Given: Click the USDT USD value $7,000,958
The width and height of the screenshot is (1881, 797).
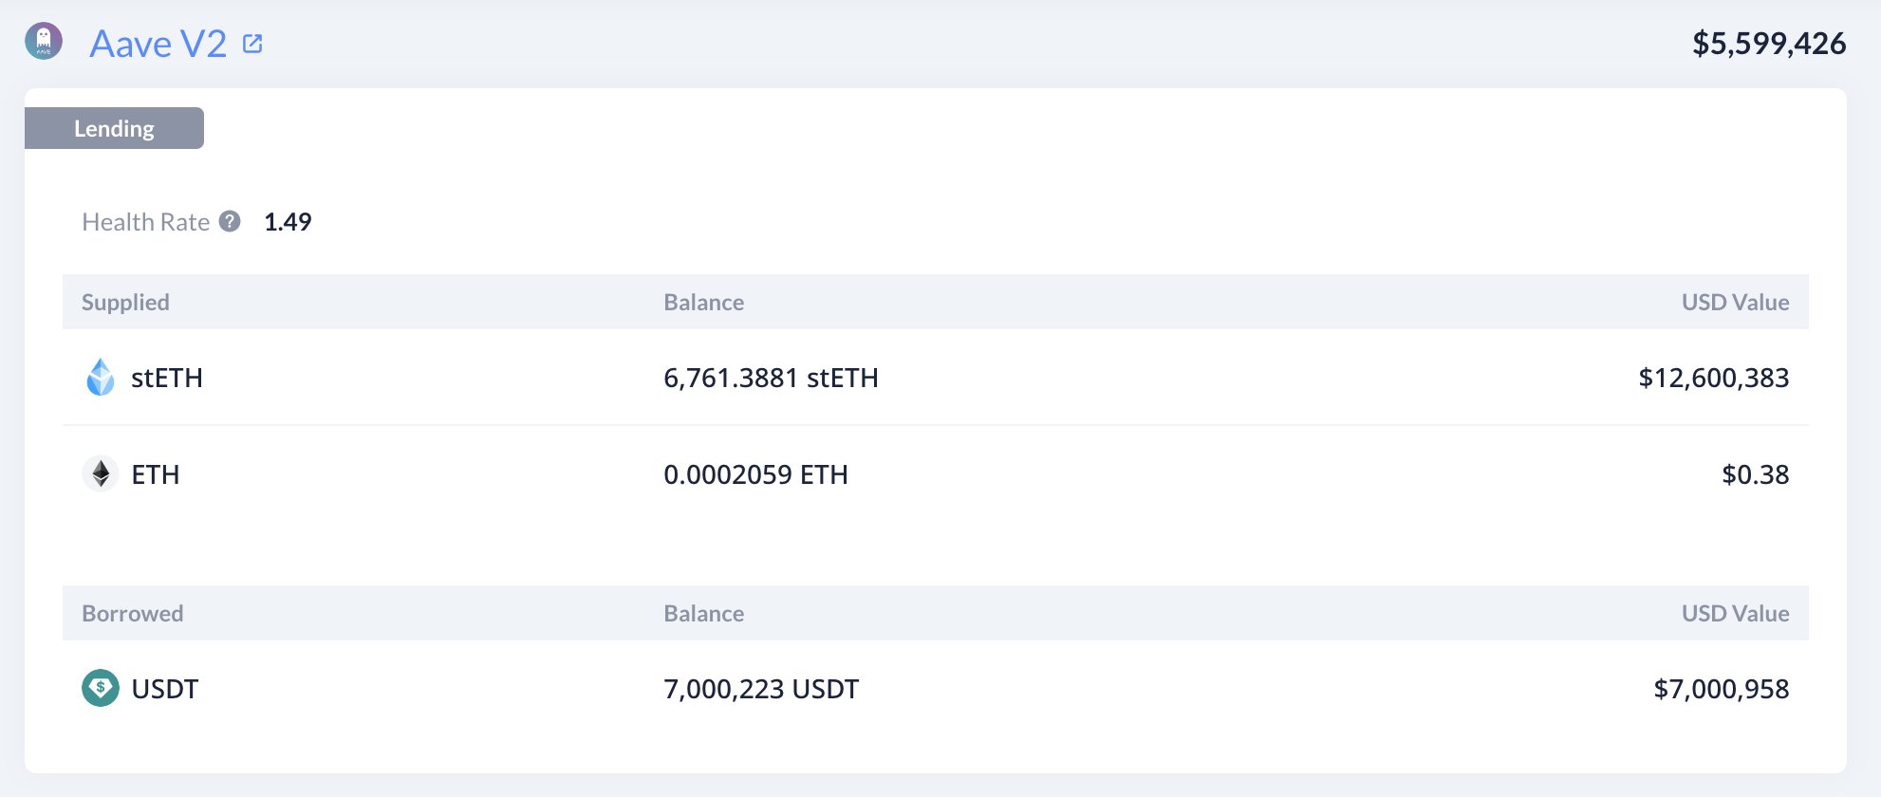Looking at the screenshot, I should click(x=1721, y=689).
